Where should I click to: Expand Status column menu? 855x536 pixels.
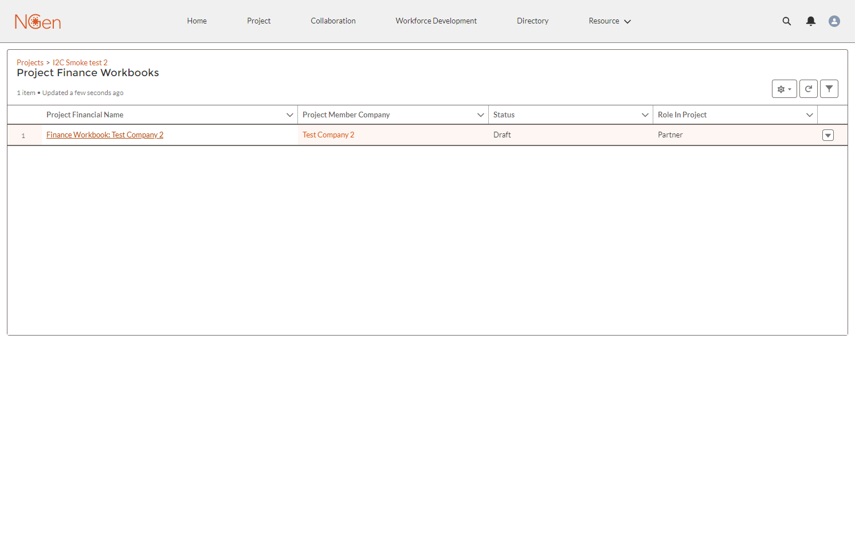click(x=645, y=115)
